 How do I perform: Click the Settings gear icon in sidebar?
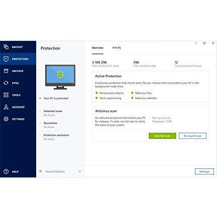click(x=6, y=119)
